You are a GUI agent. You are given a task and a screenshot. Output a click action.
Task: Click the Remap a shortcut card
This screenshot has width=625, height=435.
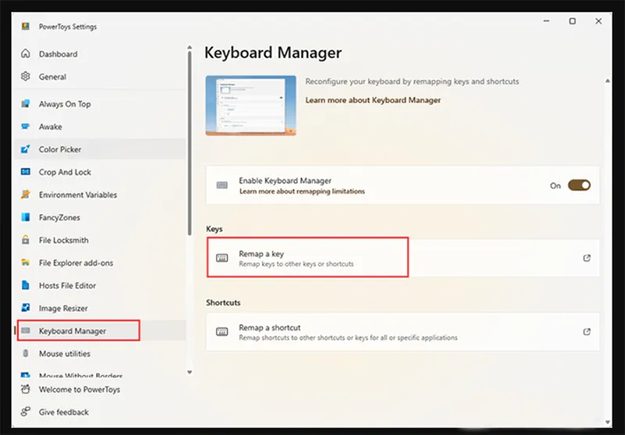[x=402, y=332]
